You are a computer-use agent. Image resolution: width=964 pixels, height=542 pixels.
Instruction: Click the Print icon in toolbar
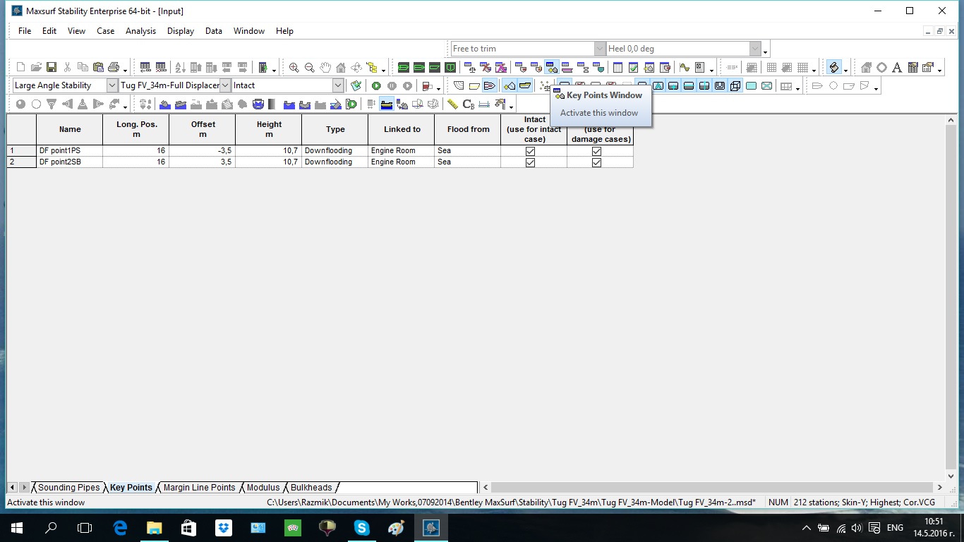coord(114,68)
